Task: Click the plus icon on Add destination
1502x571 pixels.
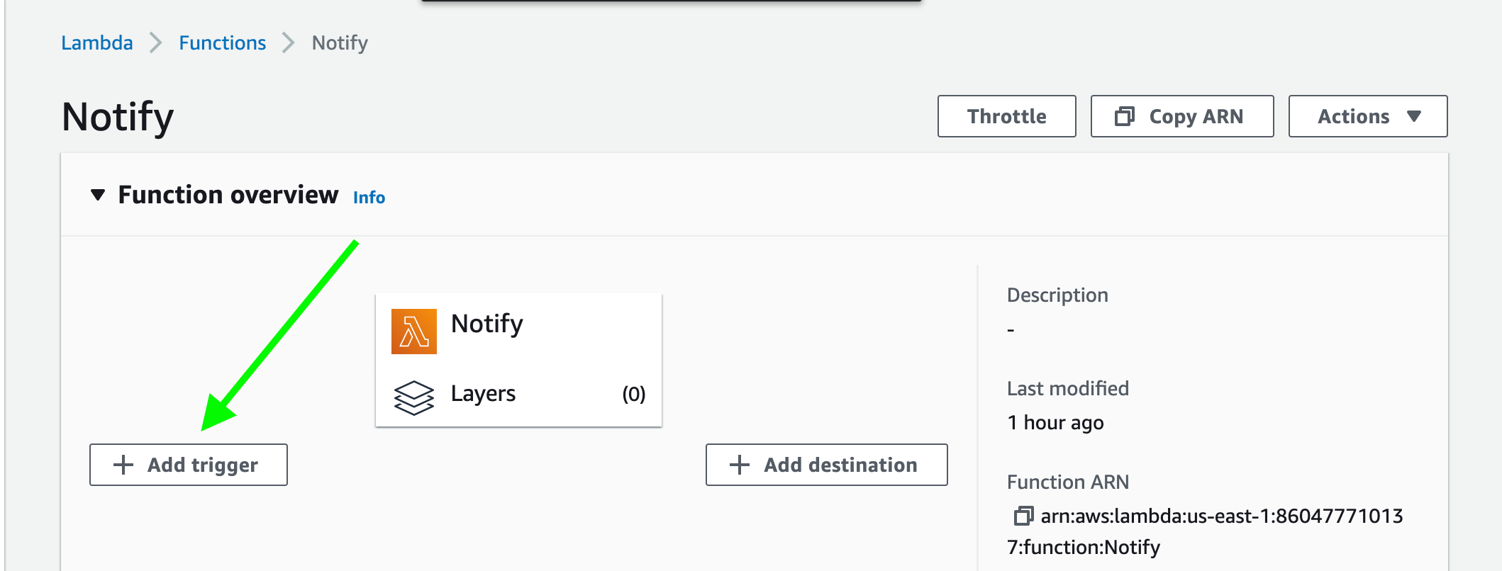Action: [x=740, y=465]
